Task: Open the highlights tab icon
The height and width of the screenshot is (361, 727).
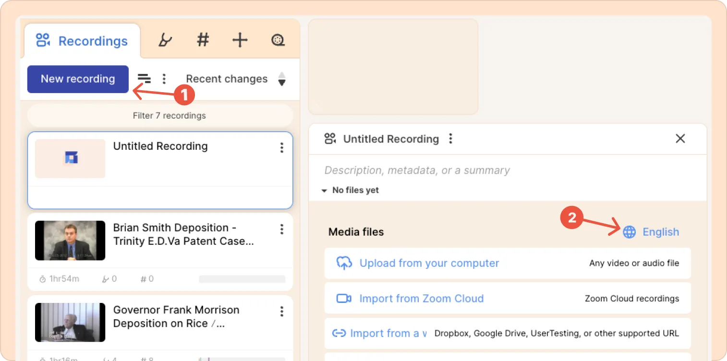Action: (165, 40)
